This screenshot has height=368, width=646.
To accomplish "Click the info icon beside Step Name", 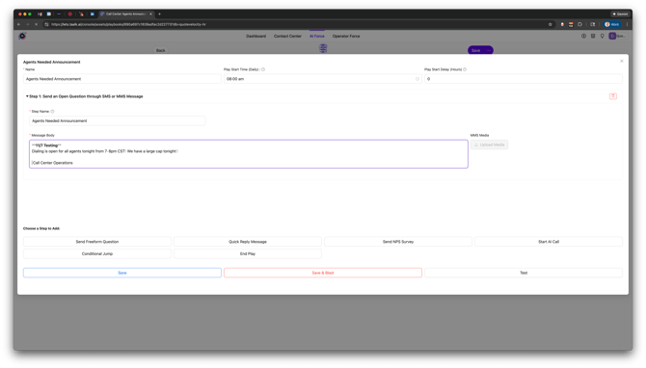I will coord(52,112).
